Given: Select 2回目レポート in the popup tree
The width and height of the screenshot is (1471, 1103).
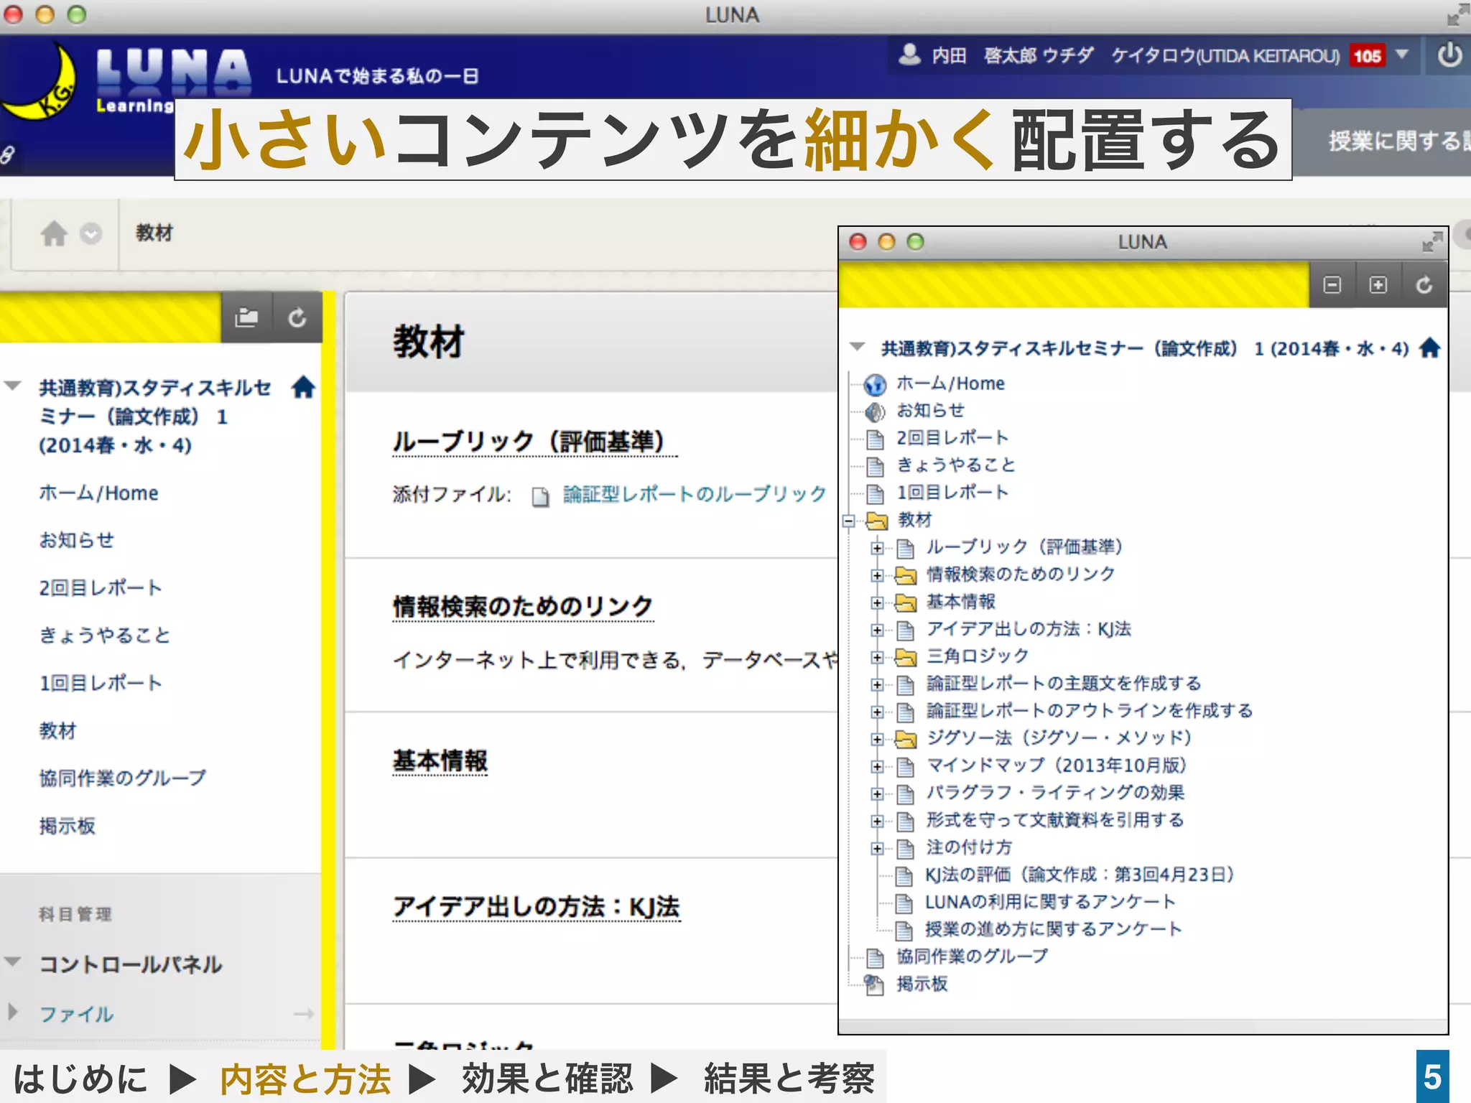Looking at the screenshot, I should (953, 438).
